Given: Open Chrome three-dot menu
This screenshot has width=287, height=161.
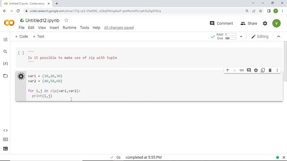Looking at the screenshot, I should click(x=283, y=11).
